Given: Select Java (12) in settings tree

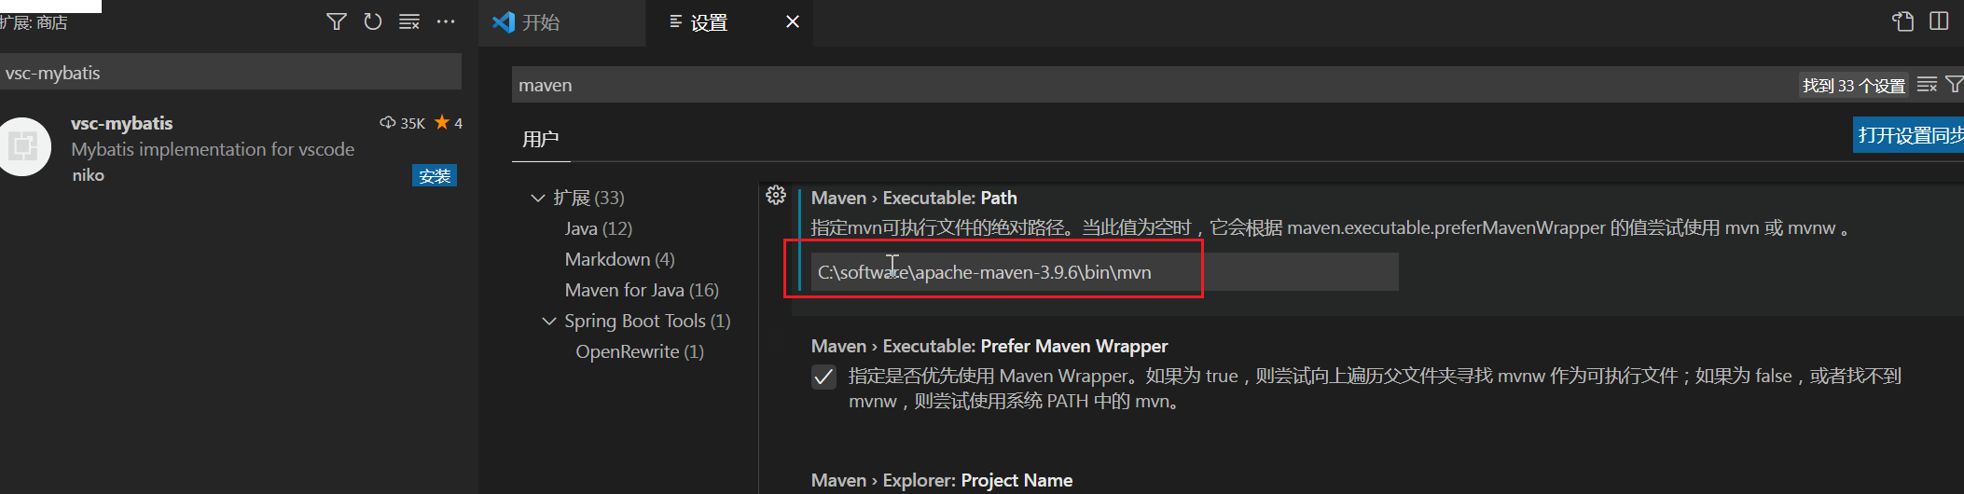Looking at the screenshot, I should (x=598, y=228).
